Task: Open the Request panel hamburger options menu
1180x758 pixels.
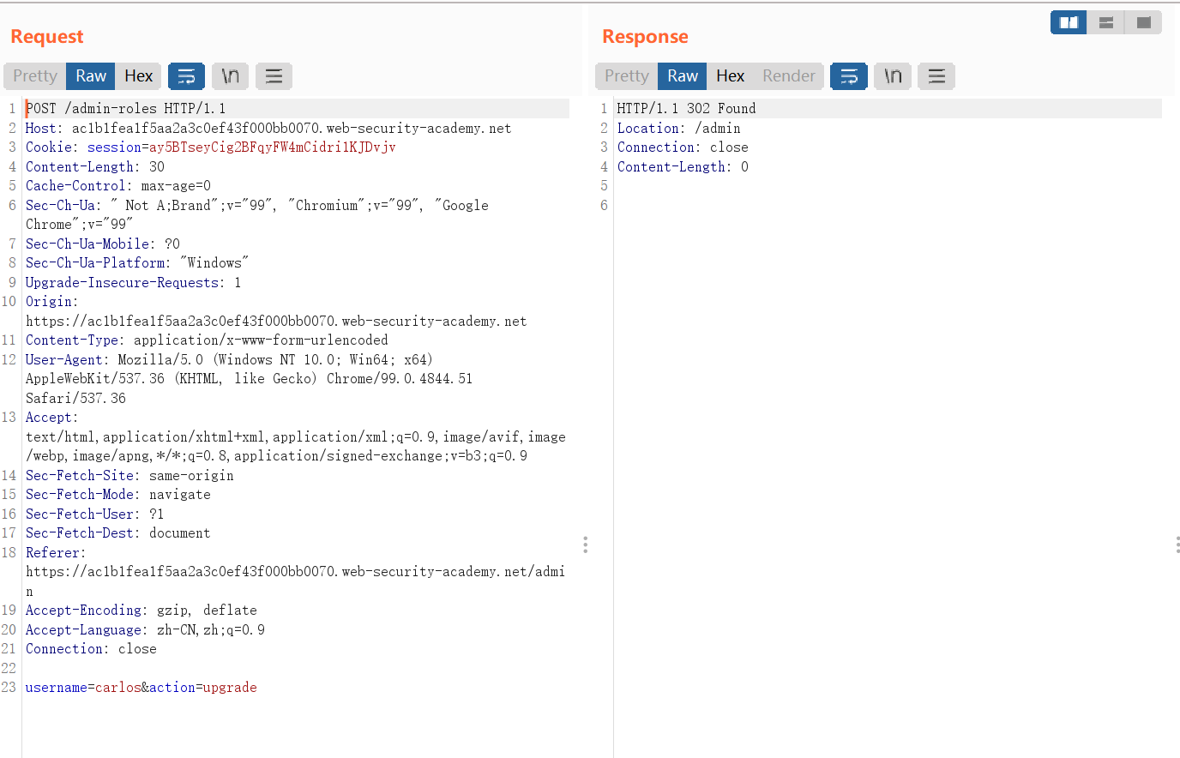Action: tap(274, 76)
